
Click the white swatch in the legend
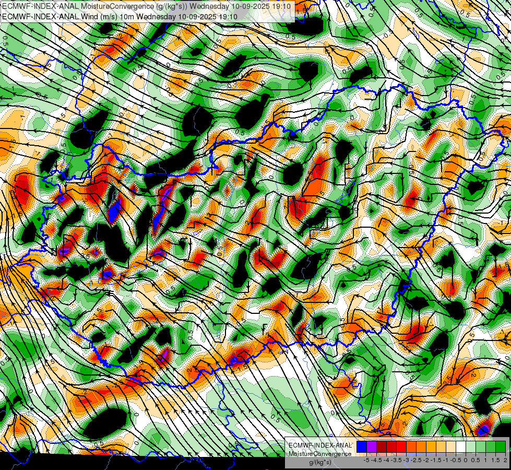click(461, 447)
